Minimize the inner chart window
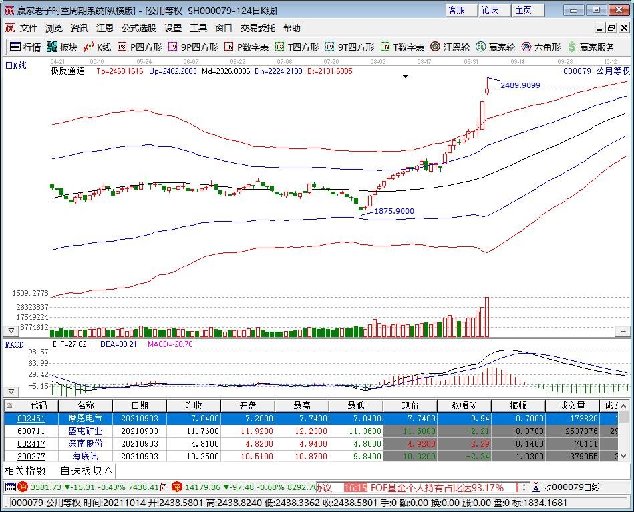This screenshot has height=512, width=634. click(x=600, y=28)
